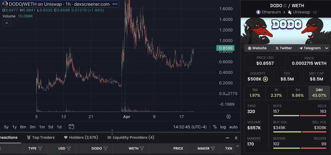Open chart settings gear icon
The image size is (331, 155).
(x=228, y=117)
